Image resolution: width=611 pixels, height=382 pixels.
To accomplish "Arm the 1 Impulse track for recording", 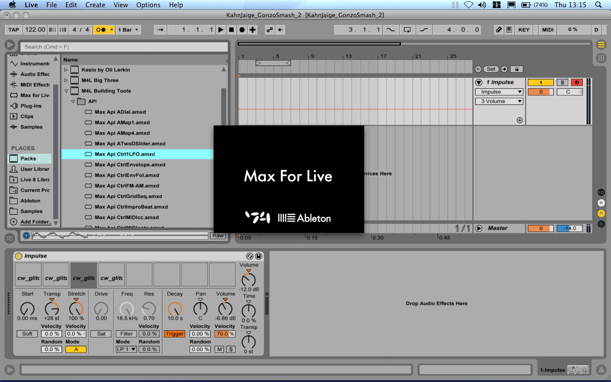I will (x=576, y=82).
